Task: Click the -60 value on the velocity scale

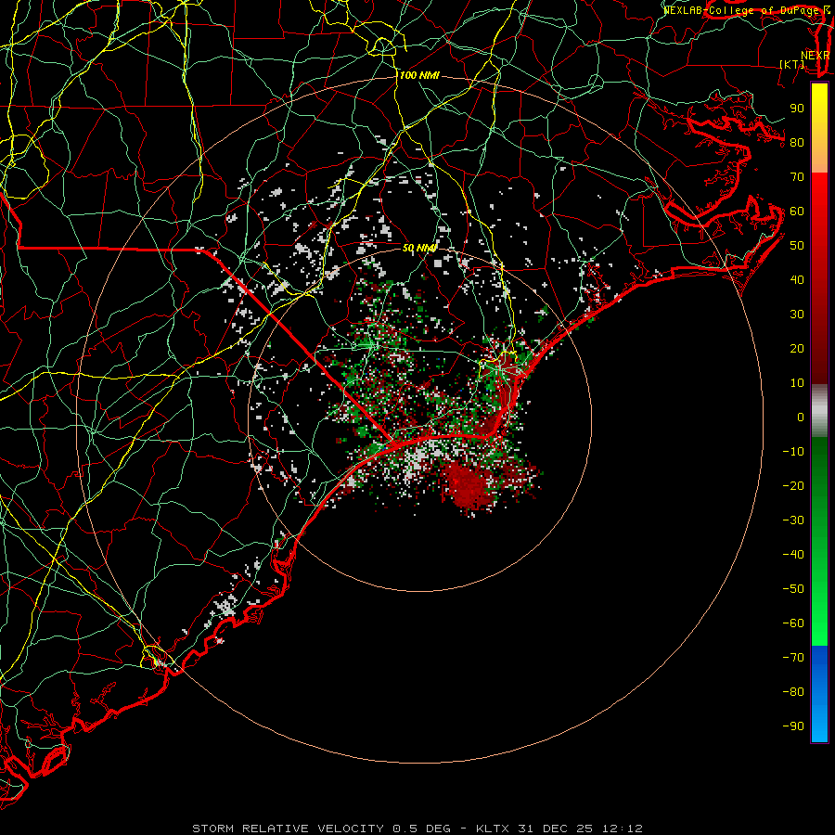Action: (x=793, y=623)
